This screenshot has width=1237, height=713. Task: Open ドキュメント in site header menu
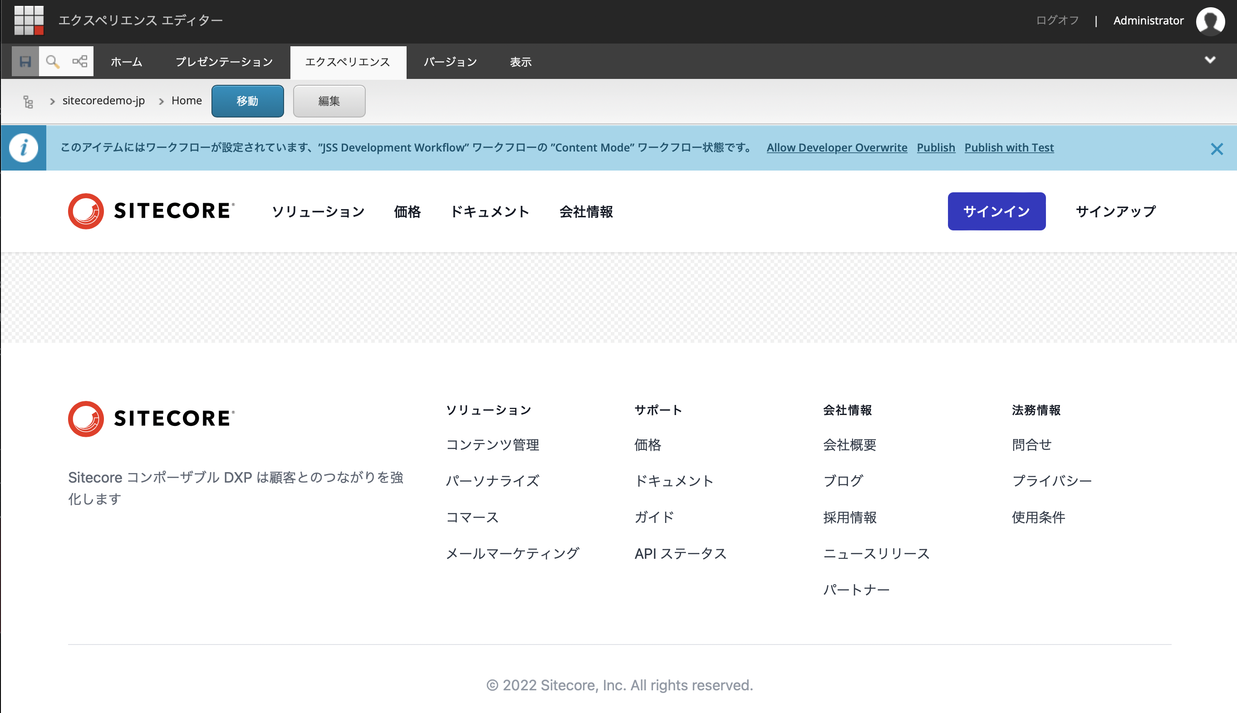point(490,211)
